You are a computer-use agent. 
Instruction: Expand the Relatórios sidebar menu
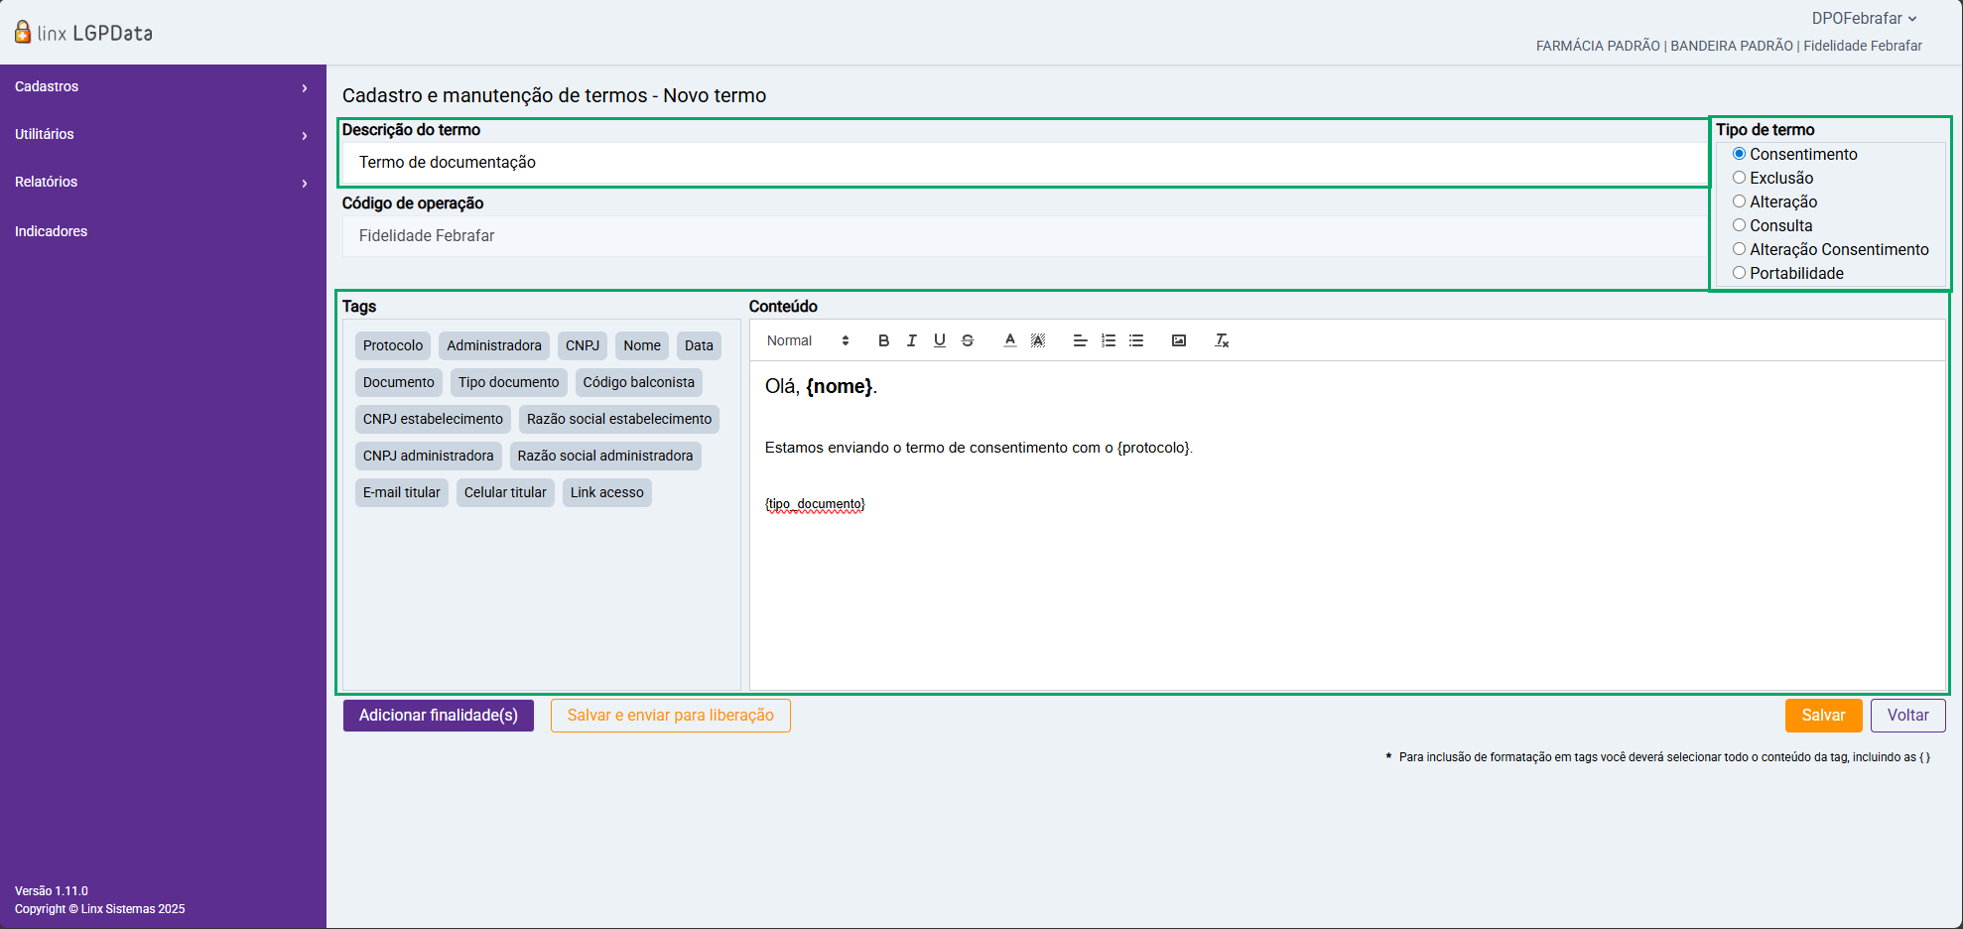click(x=163, y=182)
